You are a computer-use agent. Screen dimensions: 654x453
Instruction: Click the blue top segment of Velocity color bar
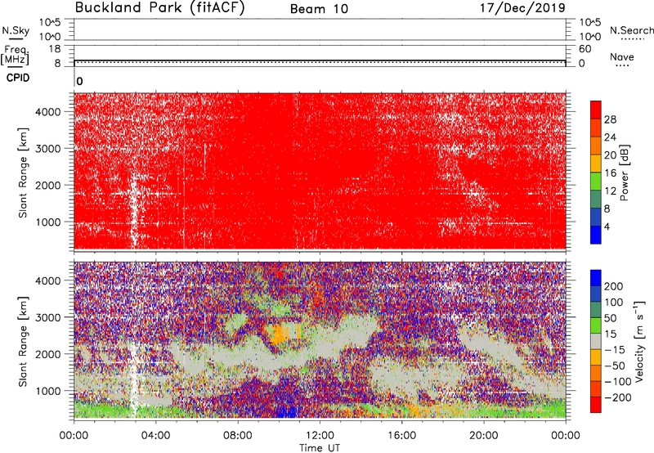596,278
